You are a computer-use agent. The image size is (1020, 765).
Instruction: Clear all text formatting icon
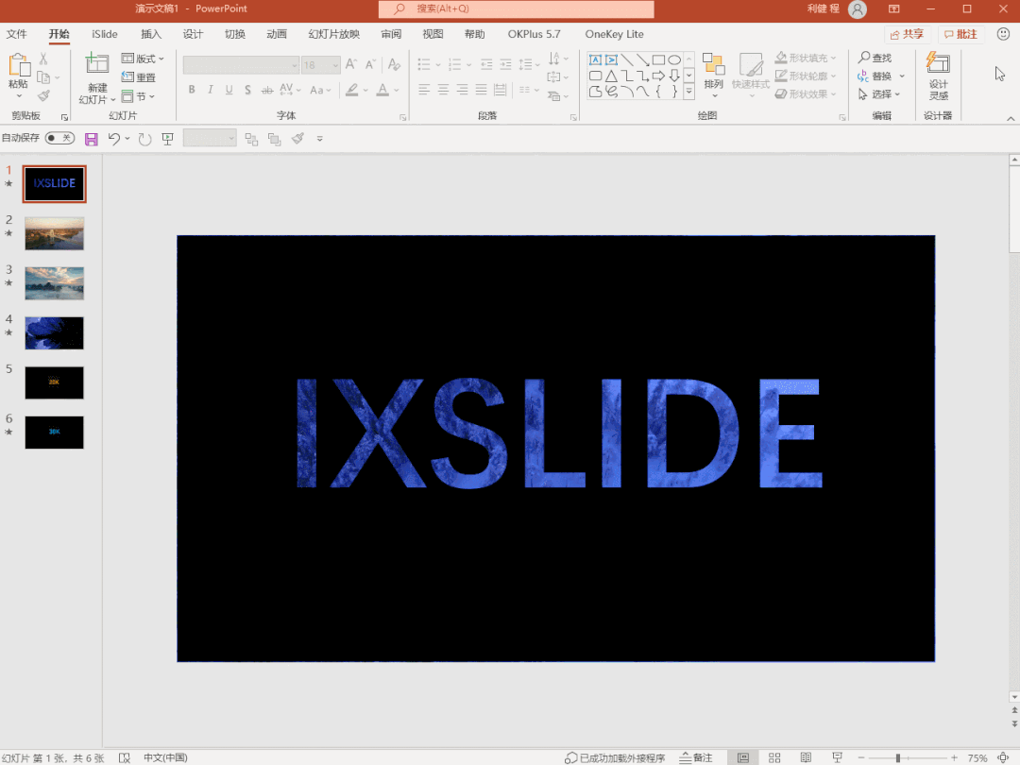(x=394, y=64)
